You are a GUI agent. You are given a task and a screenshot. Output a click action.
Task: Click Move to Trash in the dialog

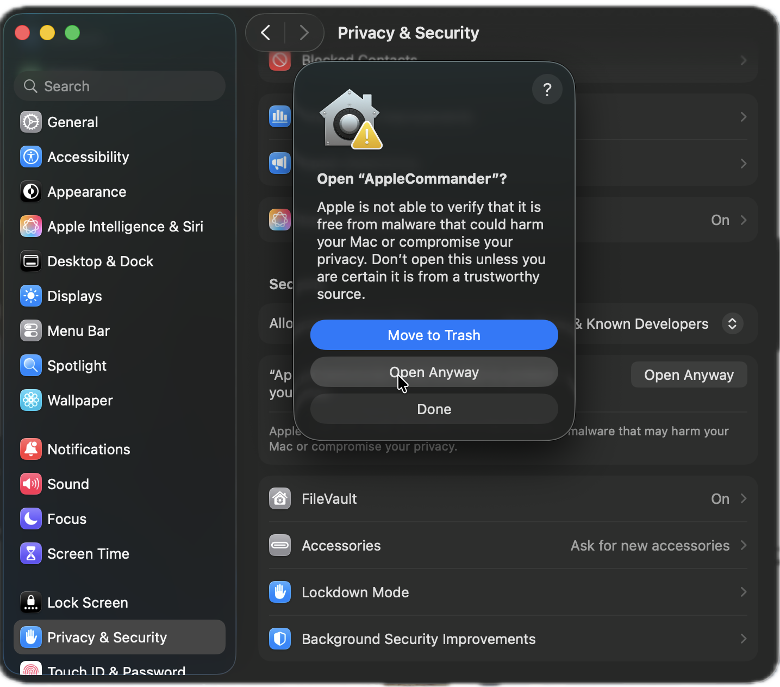click(x=434, y=335)
